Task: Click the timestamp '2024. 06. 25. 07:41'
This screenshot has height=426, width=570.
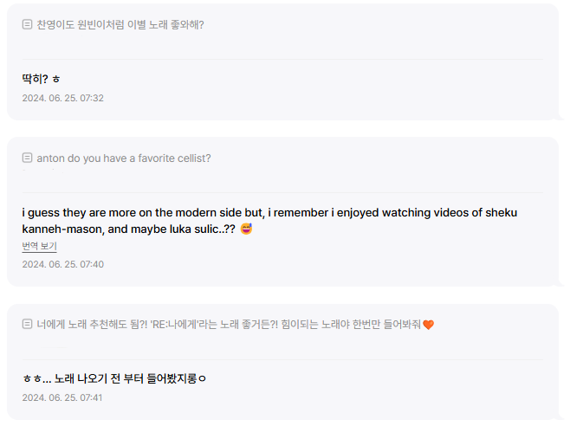Action: click(x=62, y=397)
